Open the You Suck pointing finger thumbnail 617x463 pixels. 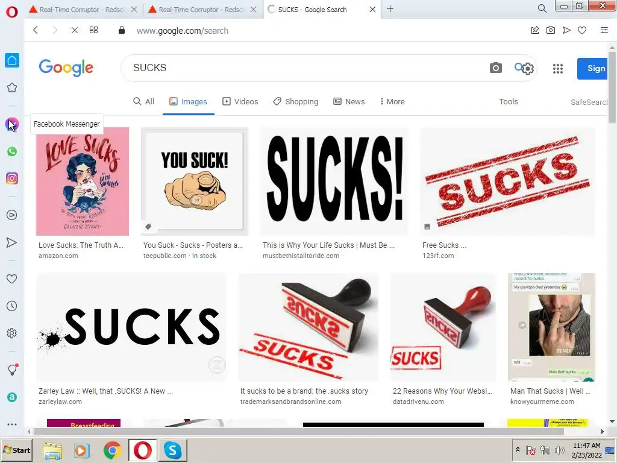click(x=195, y=181)
